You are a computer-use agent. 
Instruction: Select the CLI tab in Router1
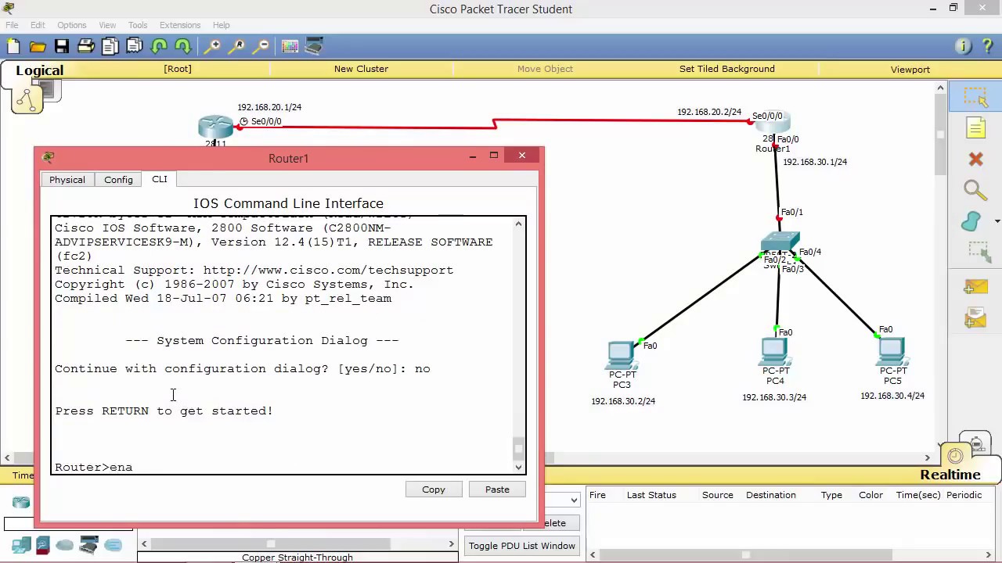click(160, 179)
